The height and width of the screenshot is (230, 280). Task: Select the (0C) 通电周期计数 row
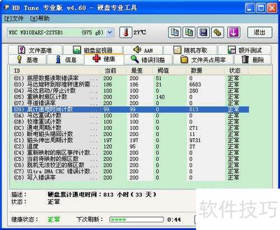pyautogui.click(x=130, y=128)
